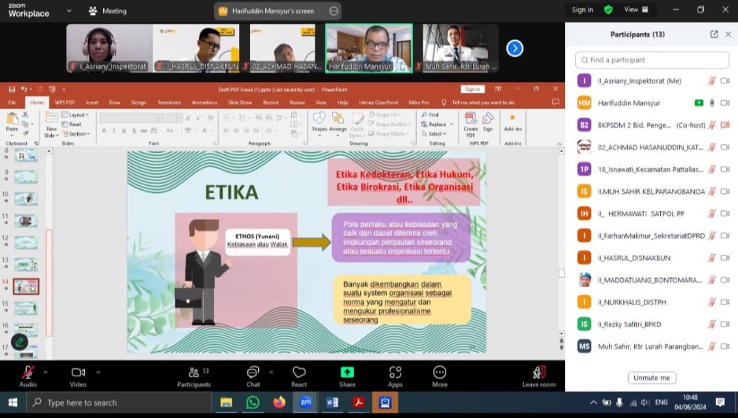
Task: Toggle video icon for BKPSDM 2 Co-host
Action: pos(725,125)
